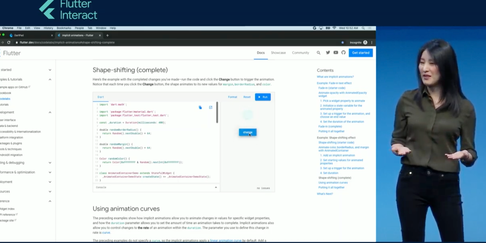Open a new browser tab with plus
The image size is (486, 243).
coord(107,35)
